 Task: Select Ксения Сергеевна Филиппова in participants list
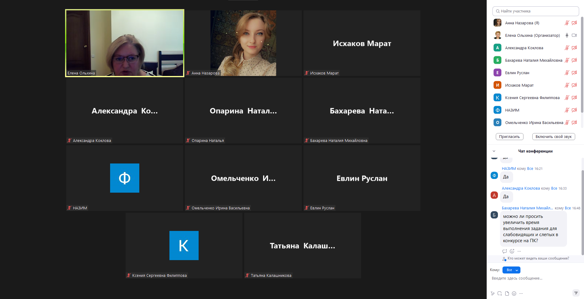click(x=532, y=98)
